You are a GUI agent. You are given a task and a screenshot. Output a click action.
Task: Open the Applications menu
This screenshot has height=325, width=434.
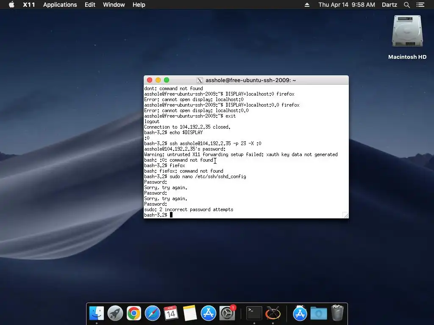click(60, 5)
